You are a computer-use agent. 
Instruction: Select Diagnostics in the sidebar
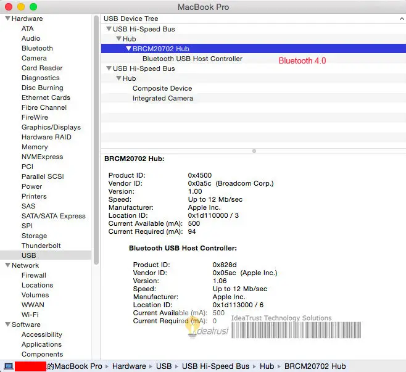[40, 78]
